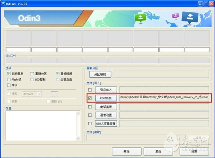
Task: Click the 分区映射 partition map button
Action: pos(100,74)
